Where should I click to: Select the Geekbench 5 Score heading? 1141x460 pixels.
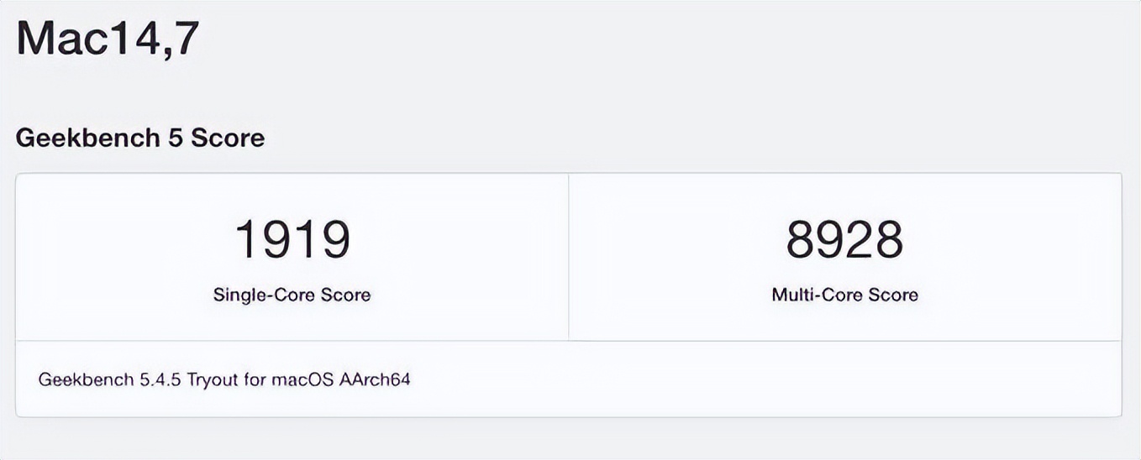tap(140, 138)
